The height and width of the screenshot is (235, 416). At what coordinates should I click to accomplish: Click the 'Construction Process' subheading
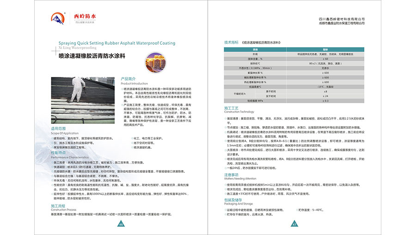[63, 210]
